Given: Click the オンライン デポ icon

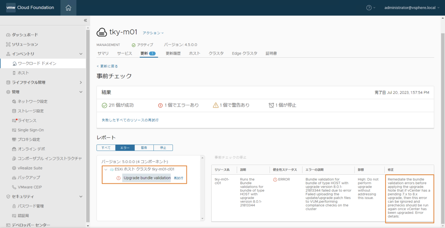Looking at the screenshot, I should click(x=14, y=149).
